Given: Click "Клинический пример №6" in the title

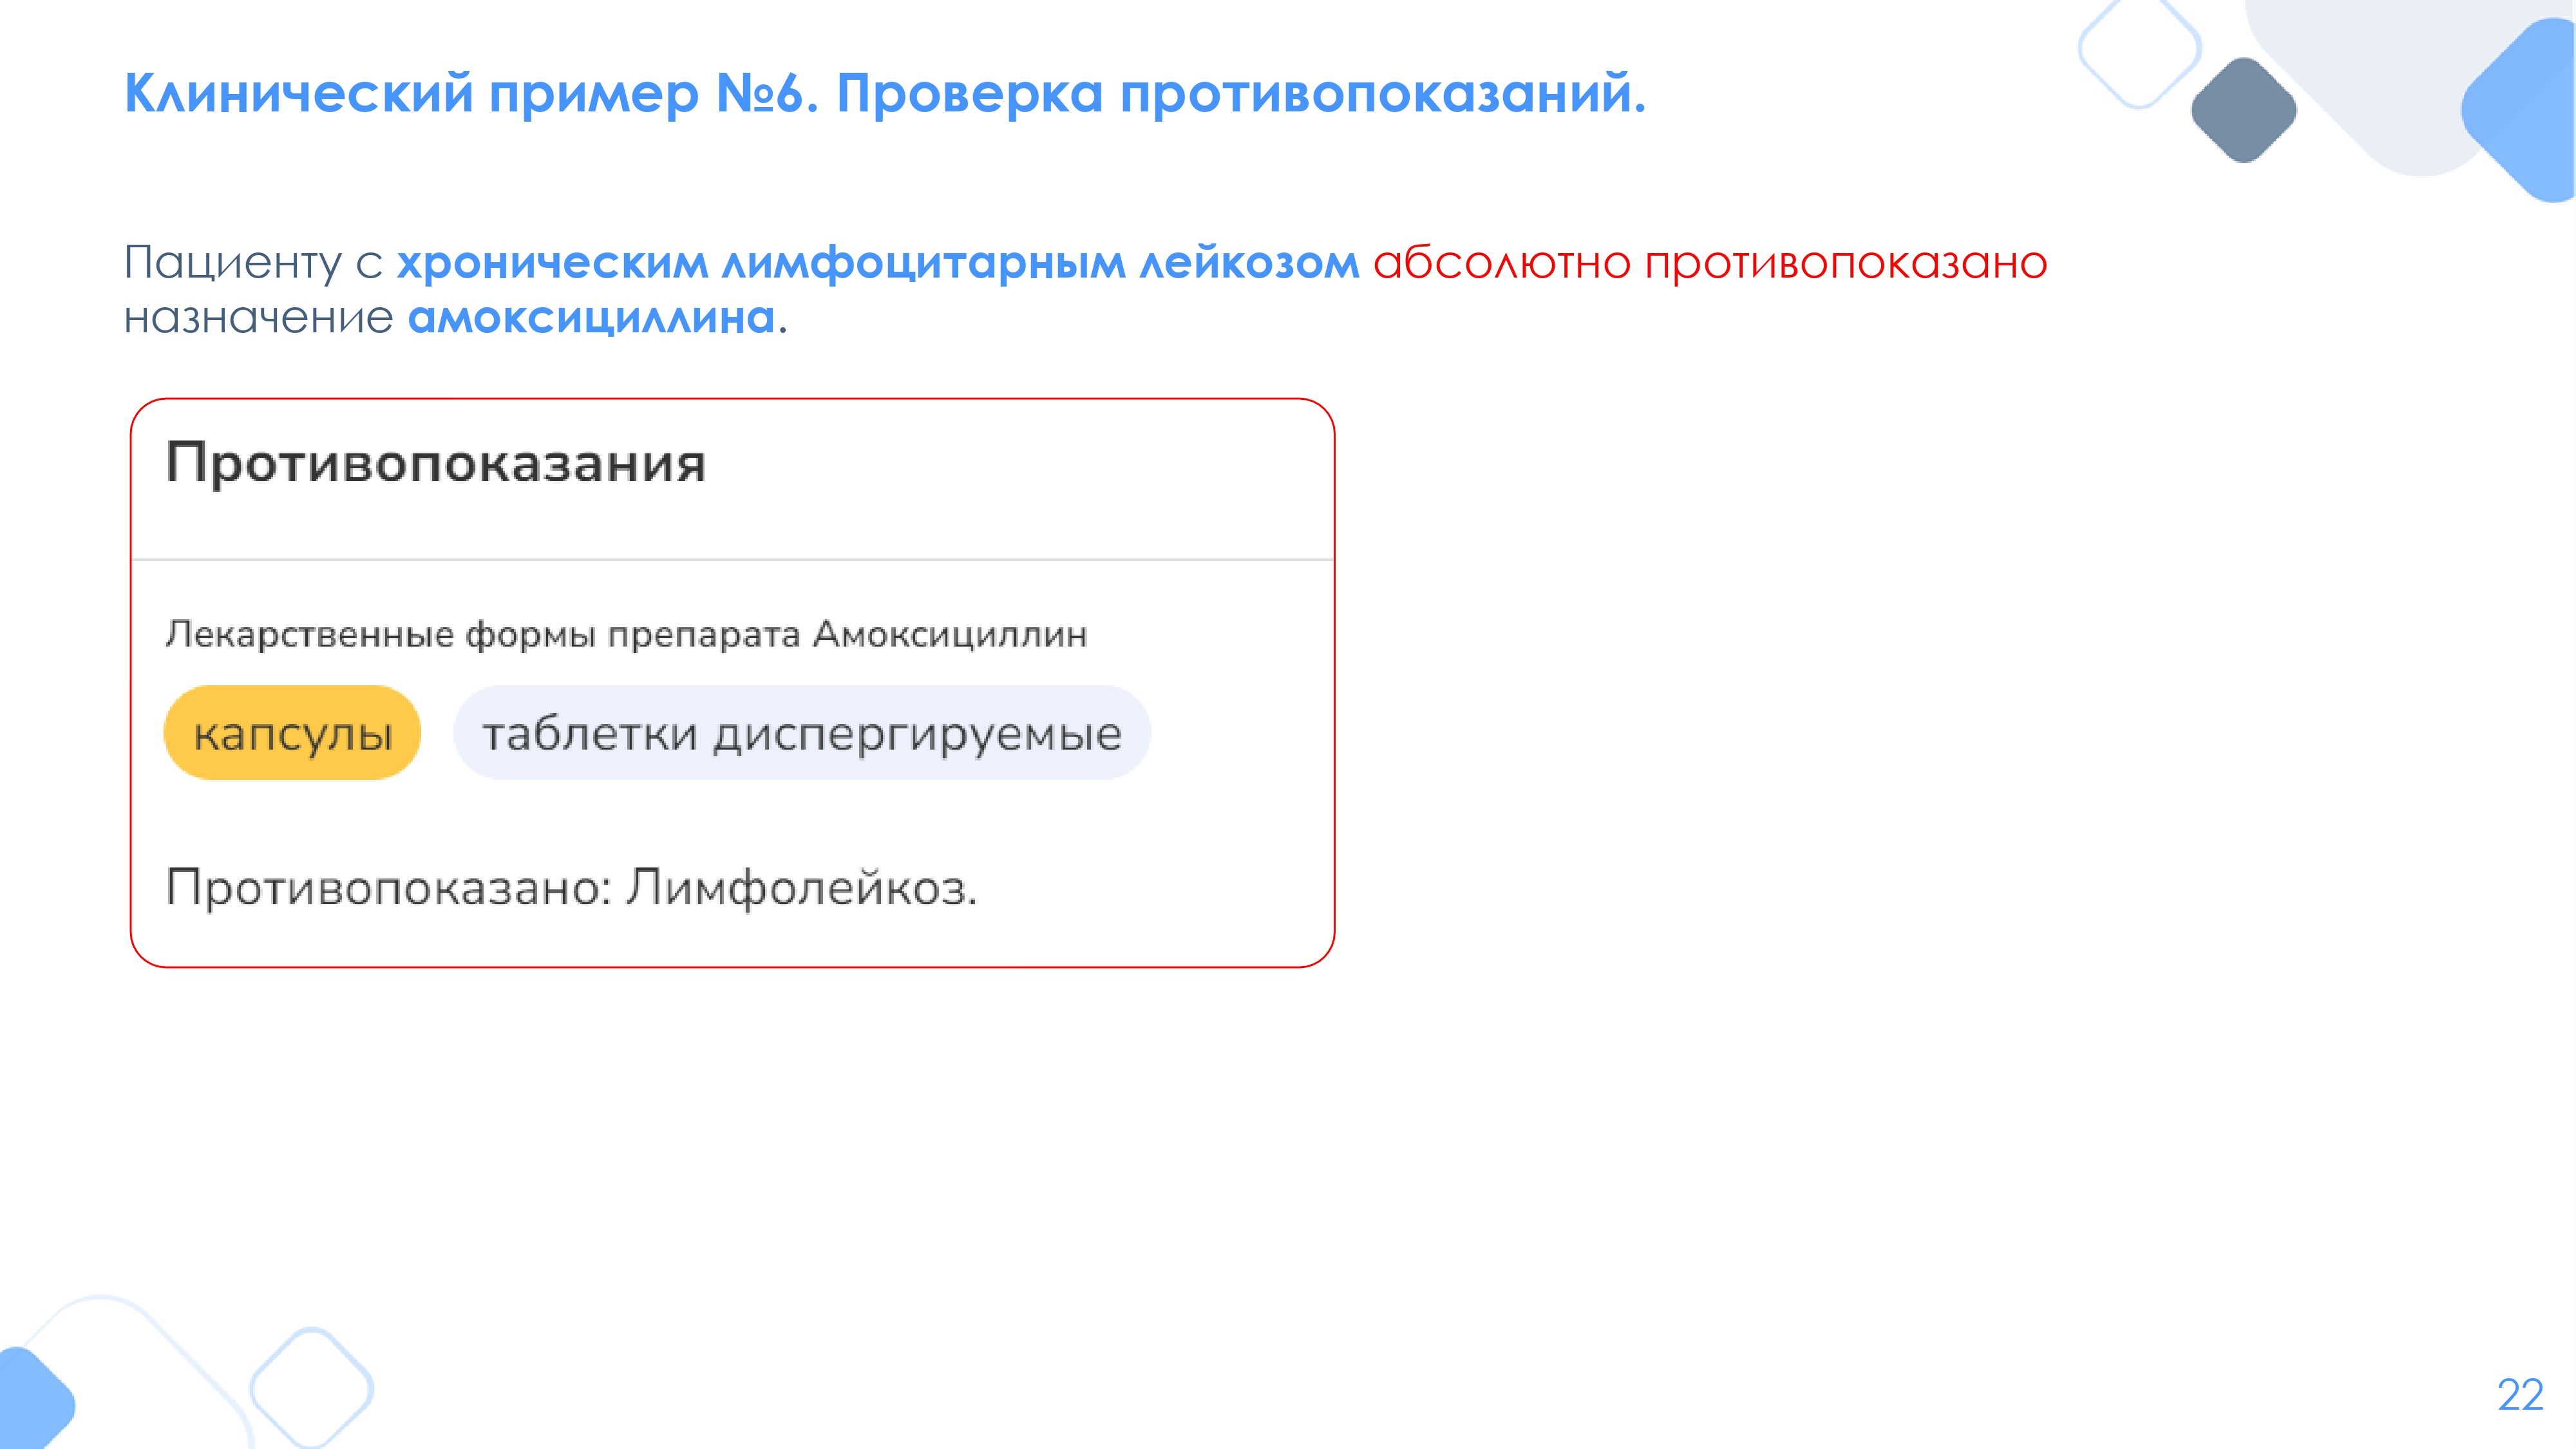Looking at the screenshot, I should [x=464, y=94].
